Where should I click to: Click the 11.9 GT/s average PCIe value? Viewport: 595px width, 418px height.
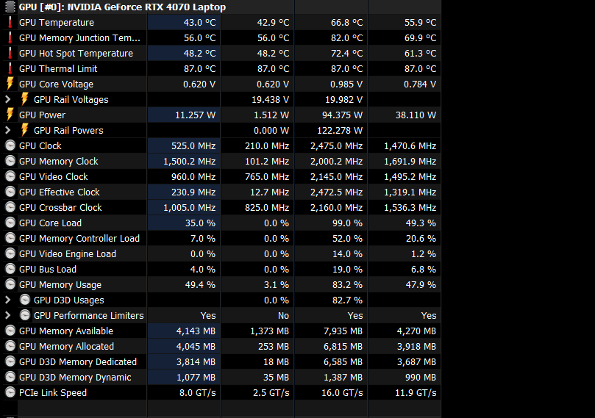[416, 393]
